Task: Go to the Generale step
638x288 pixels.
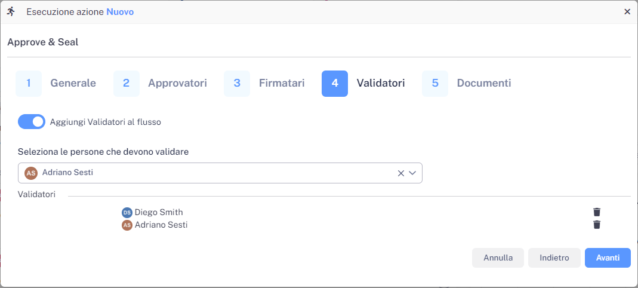Action: 73,84
